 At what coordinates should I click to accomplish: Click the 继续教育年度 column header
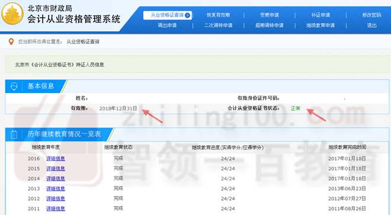[46, 147]
